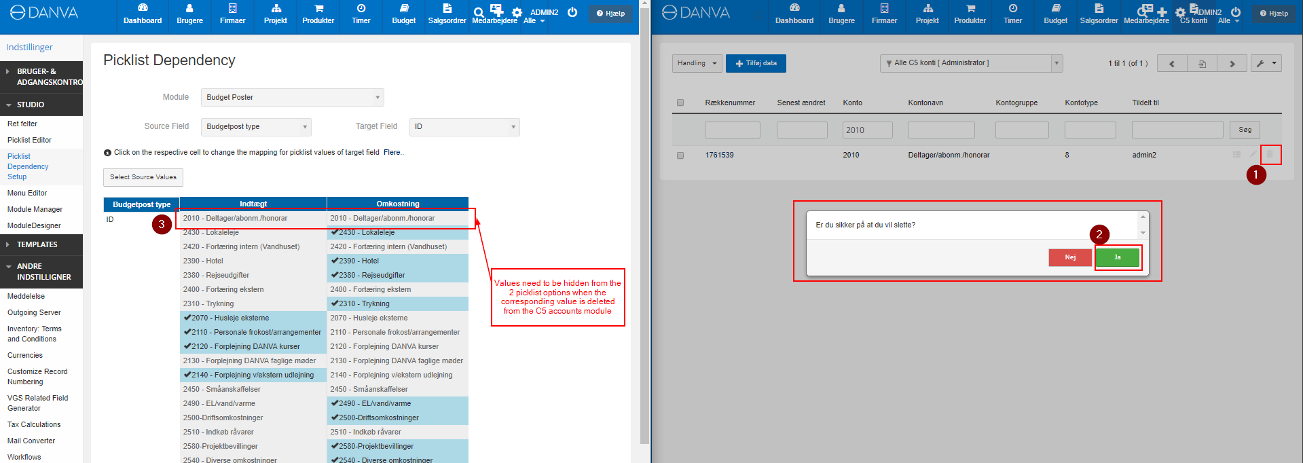Go to the next page using right arrow

(1232, 64)
